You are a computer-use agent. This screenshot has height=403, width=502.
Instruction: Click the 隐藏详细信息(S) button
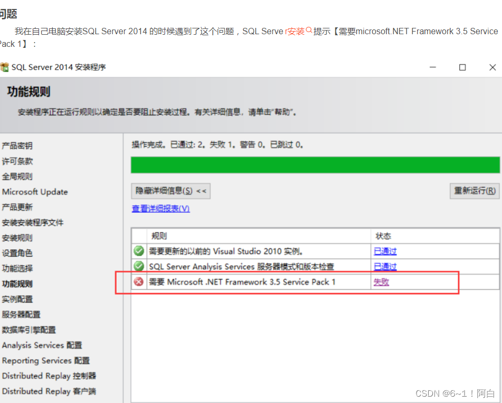pos(171,191)
